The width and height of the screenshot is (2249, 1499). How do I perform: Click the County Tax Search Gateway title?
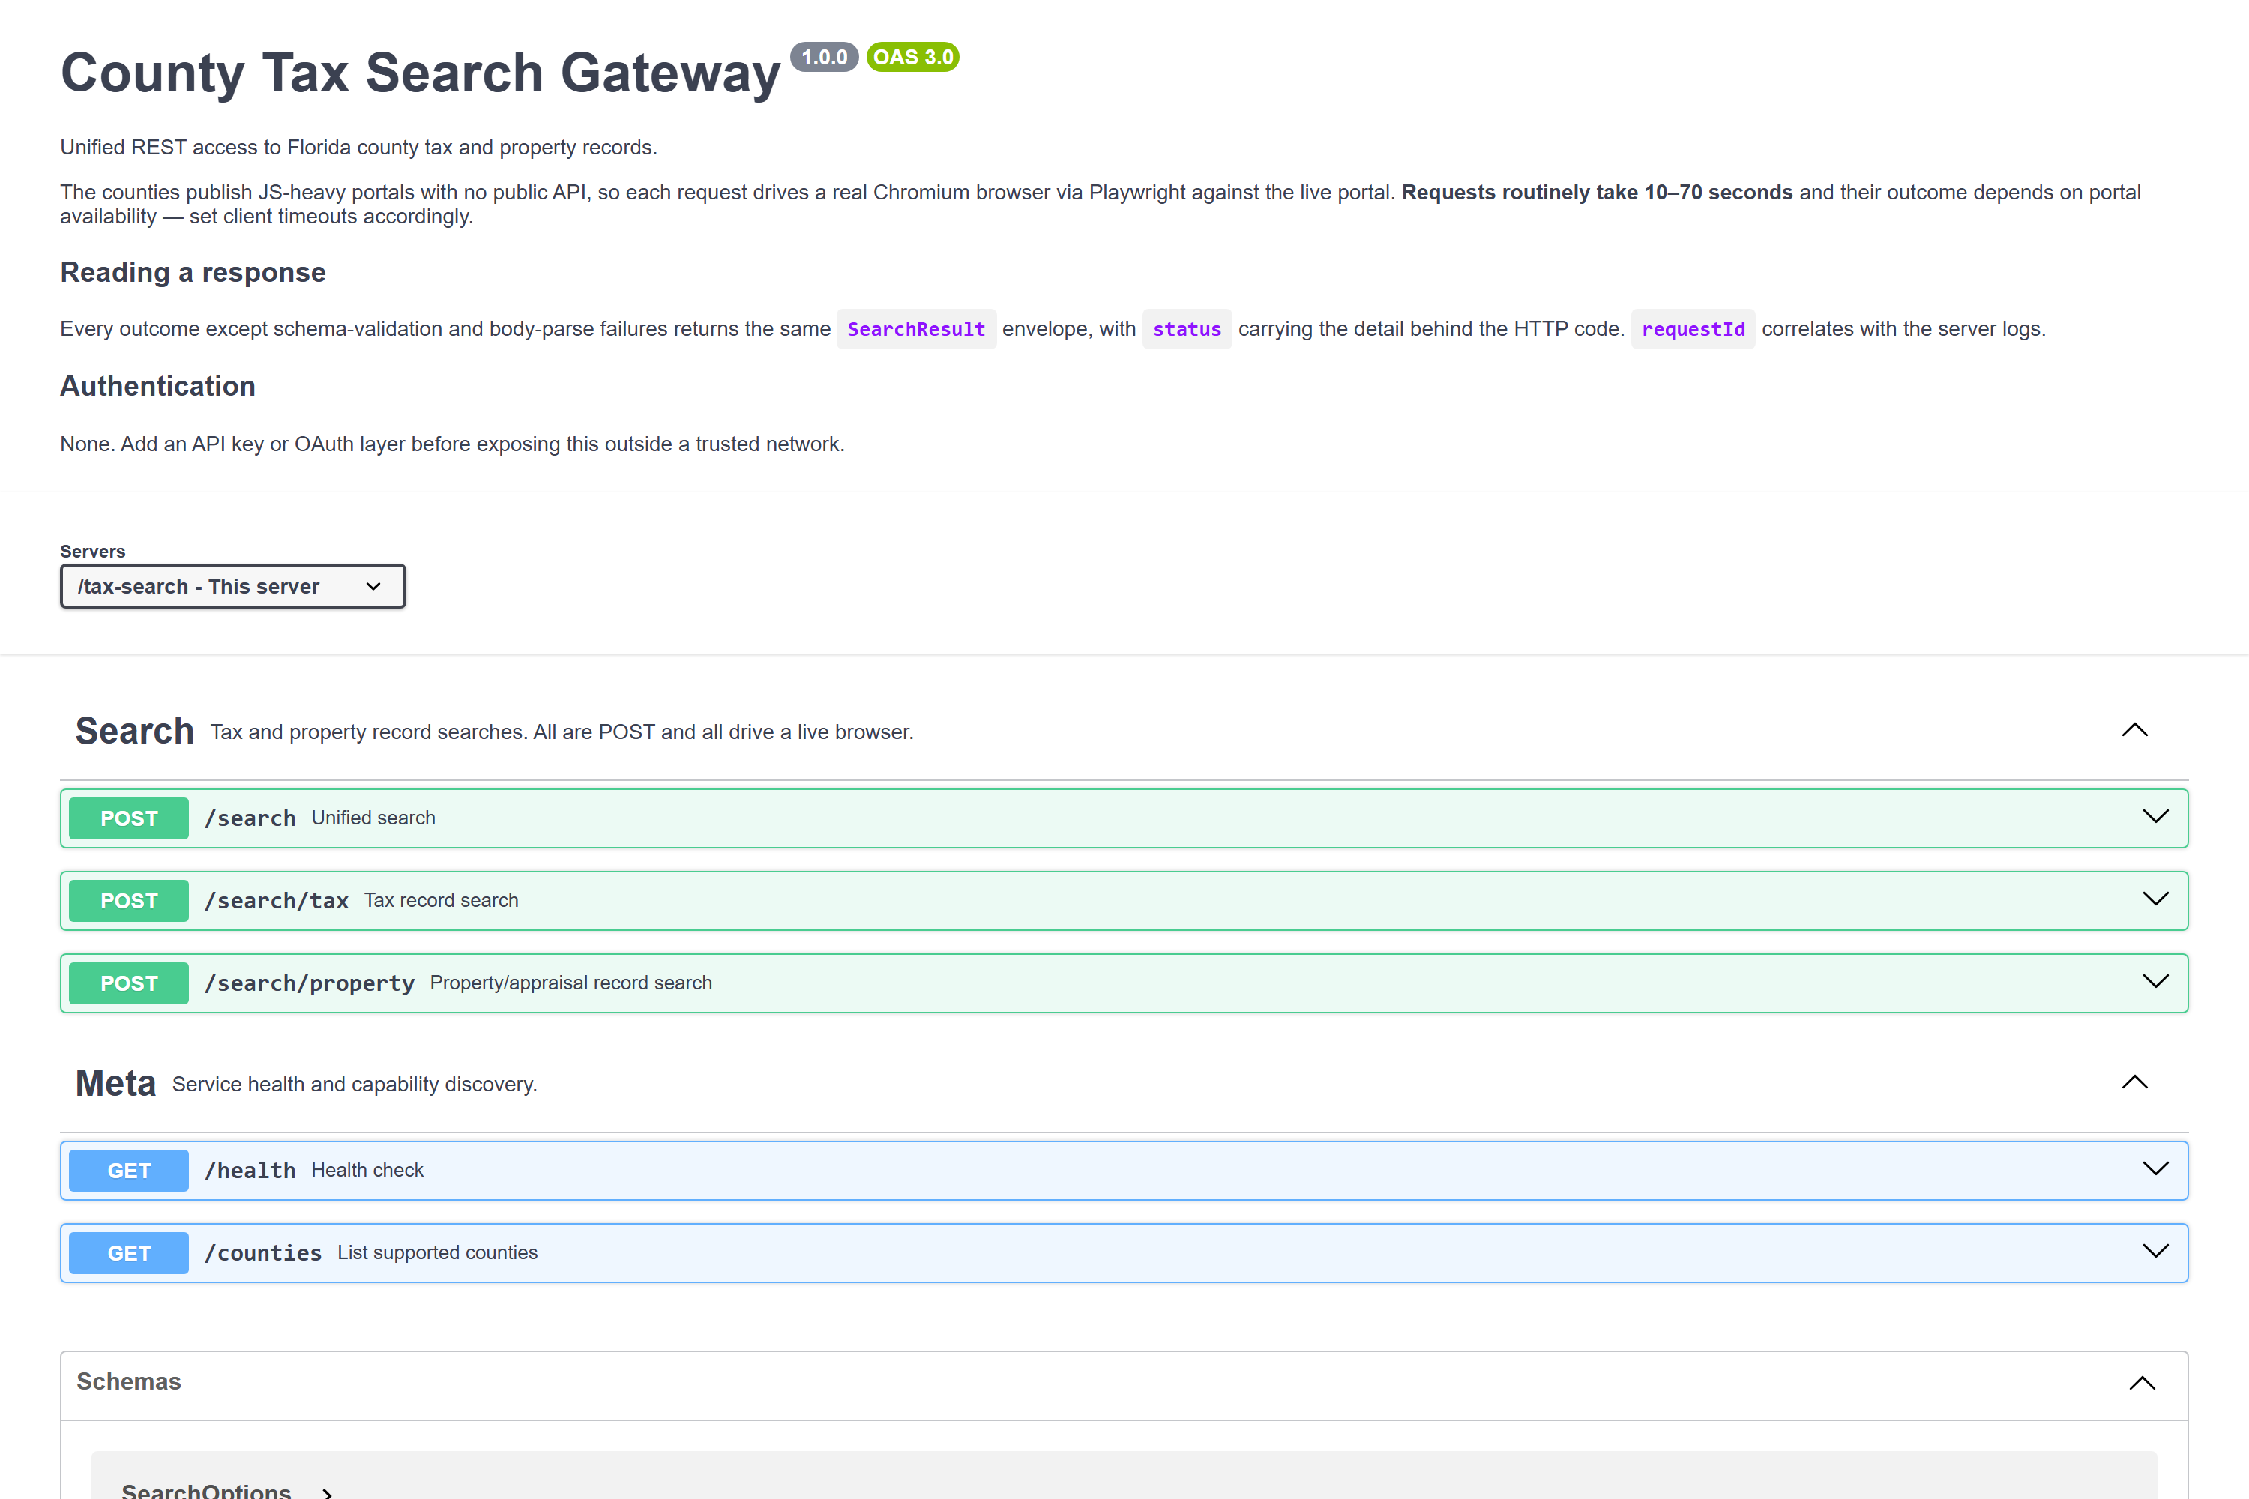421,73
